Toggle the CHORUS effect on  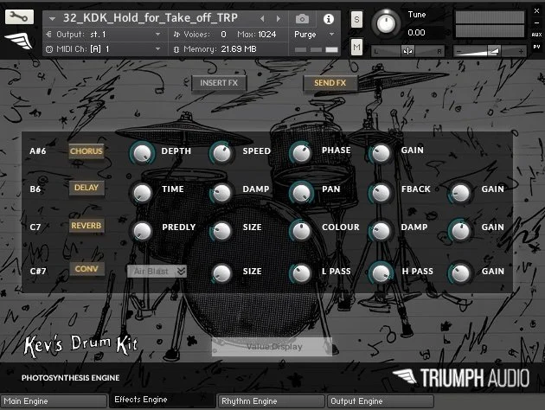click(x=87, y=151)
